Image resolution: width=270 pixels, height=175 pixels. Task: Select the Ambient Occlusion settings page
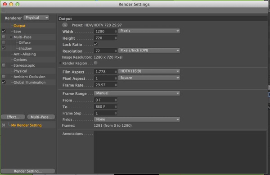click(29, 77)
